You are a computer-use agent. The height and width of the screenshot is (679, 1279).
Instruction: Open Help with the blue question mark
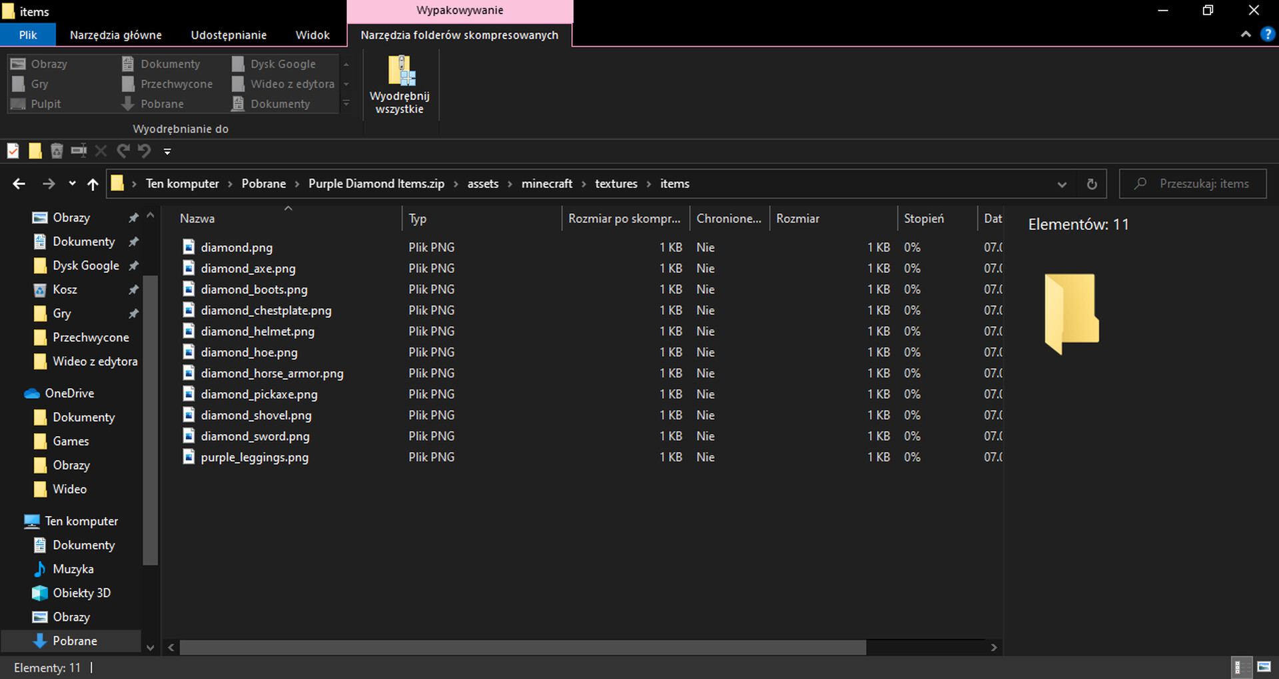[1267, 35]
